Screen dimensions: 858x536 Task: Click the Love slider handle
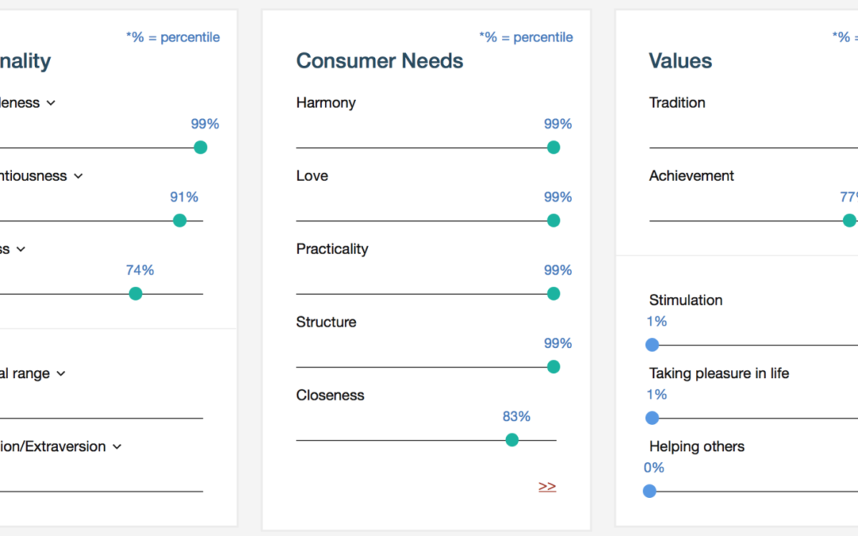[554, 221]
